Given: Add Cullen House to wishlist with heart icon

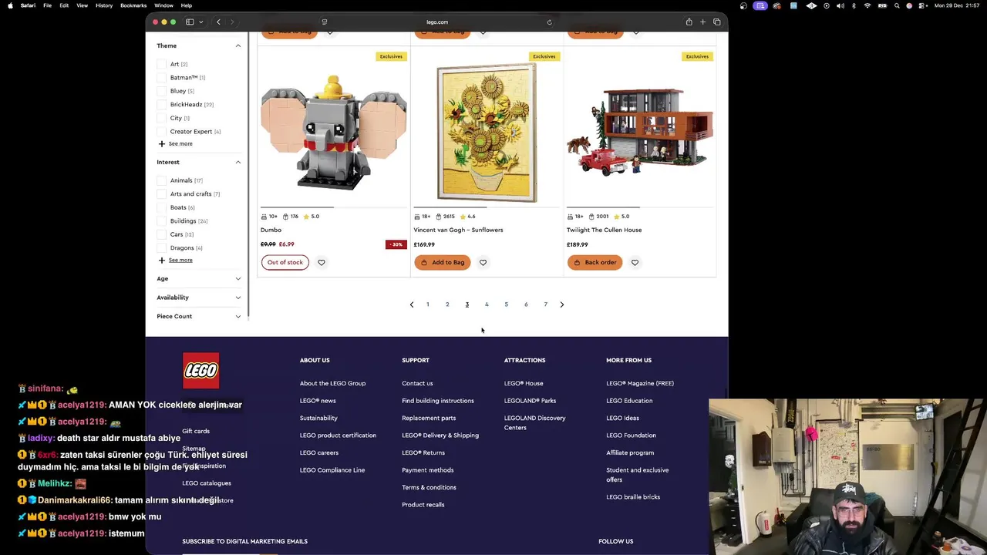Looking at the screenshot, I should tap(635, 262).
